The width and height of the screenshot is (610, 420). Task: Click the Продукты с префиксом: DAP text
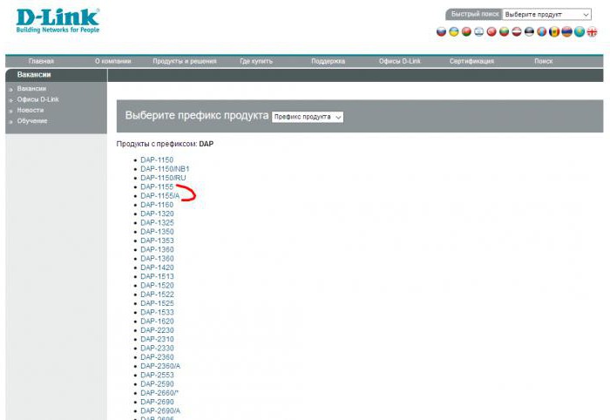tap(165, 144)
